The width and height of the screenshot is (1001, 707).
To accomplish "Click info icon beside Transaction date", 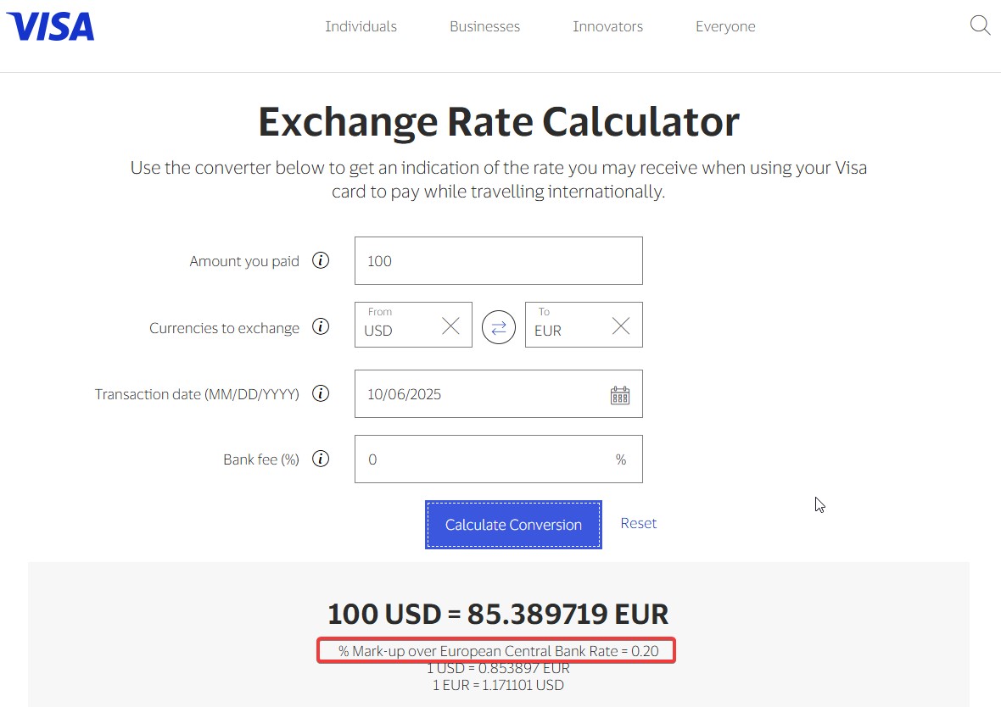I will [x=321, y=393].
